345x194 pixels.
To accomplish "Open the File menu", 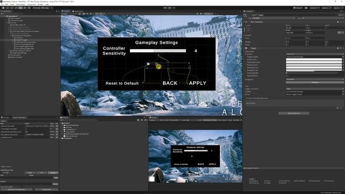I will pyautogui.click(x=2, y=4).
